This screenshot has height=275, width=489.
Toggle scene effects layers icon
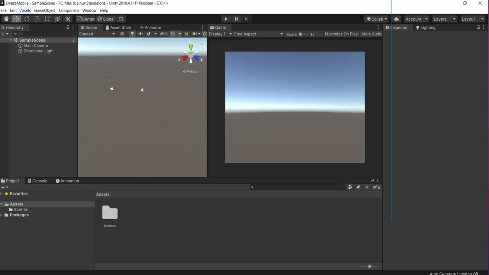pyautogui.click(x=149, y=34)
